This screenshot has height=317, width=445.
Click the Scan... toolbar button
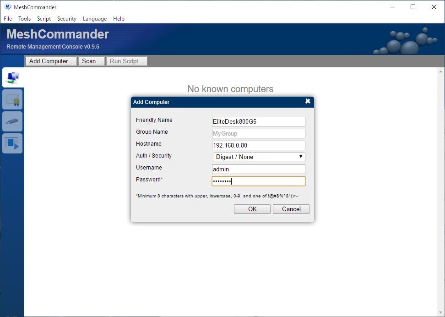pos(92,61)
